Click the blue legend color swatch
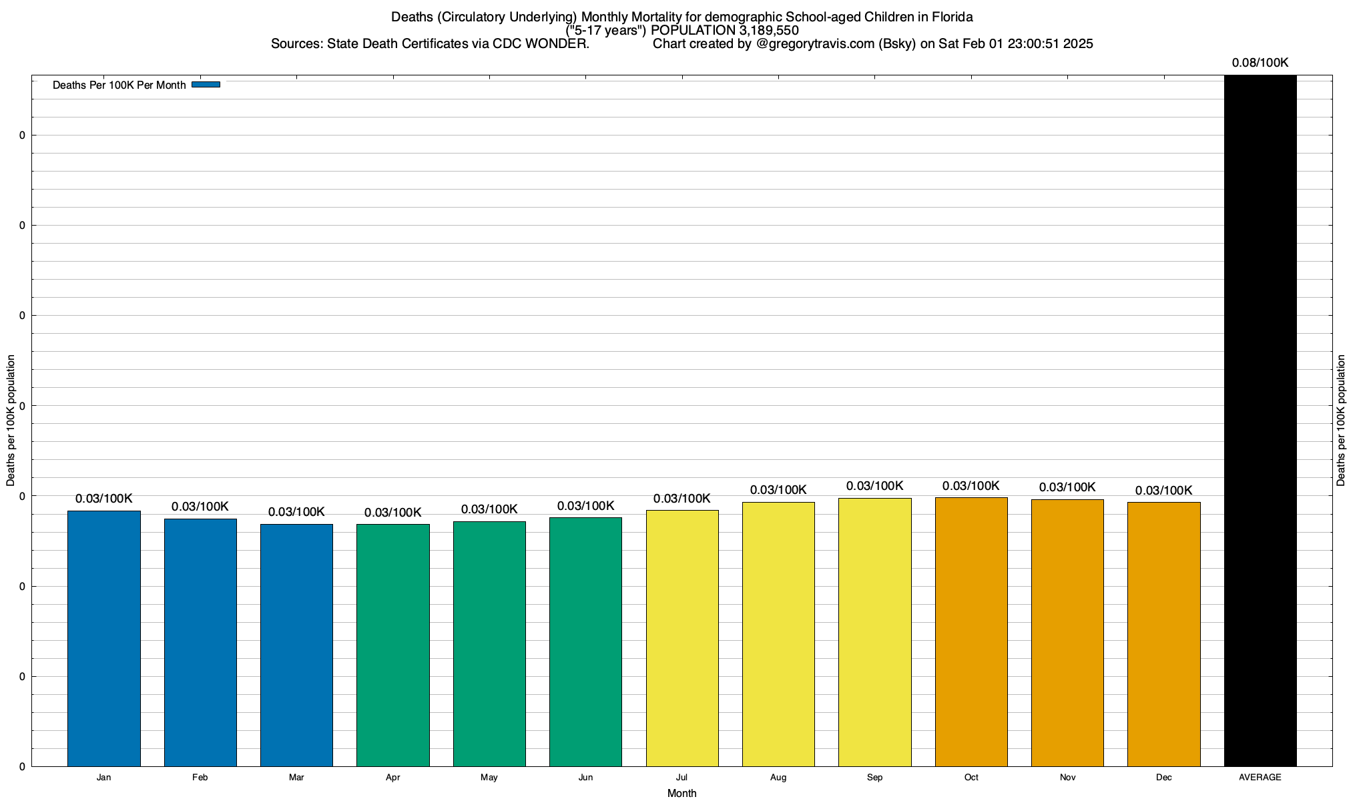1367x801 pixels. [x=206, y=85]
